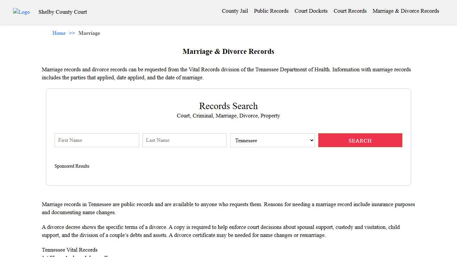
Task: Select the Records Search heading
Action: coord(228,106)
